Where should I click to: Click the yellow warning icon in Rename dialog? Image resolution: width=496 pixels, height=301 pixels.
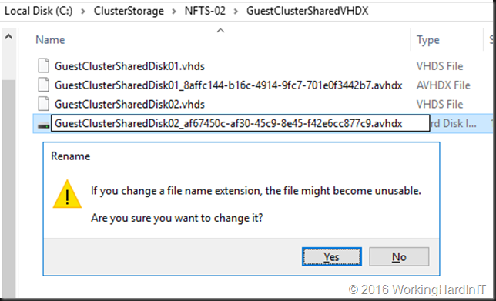(x=67, y=194)
